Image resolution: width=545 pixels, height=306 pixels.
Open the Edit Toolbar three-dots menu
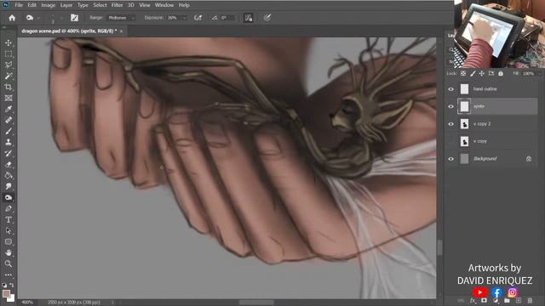[x=9, y=275]
